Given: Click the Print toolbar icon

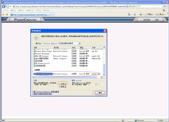Looking at the screenshot, I should 141,14.
